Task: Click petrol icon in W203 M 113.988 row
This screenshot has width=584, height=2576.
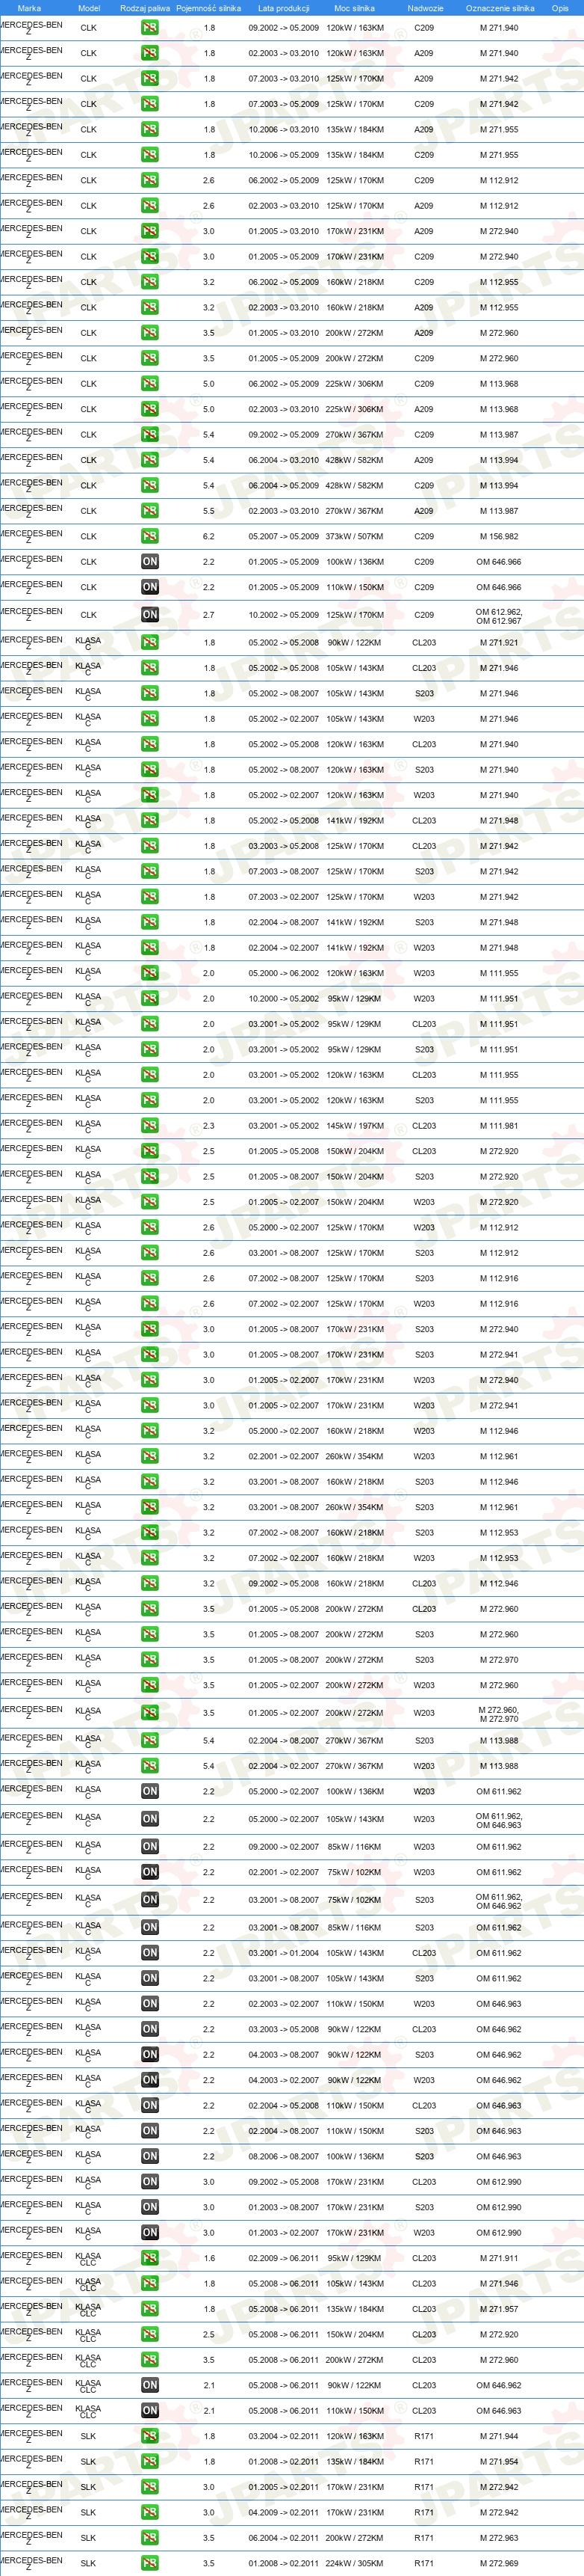Action: click(x=150, y=1765)
